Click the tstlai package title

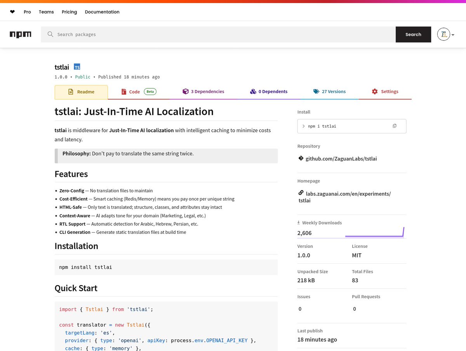pyautogui.click(x=62, y=67)
